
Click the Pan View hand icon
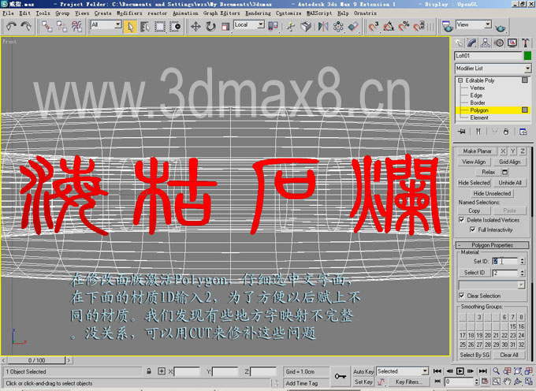[x=507, y=382]
